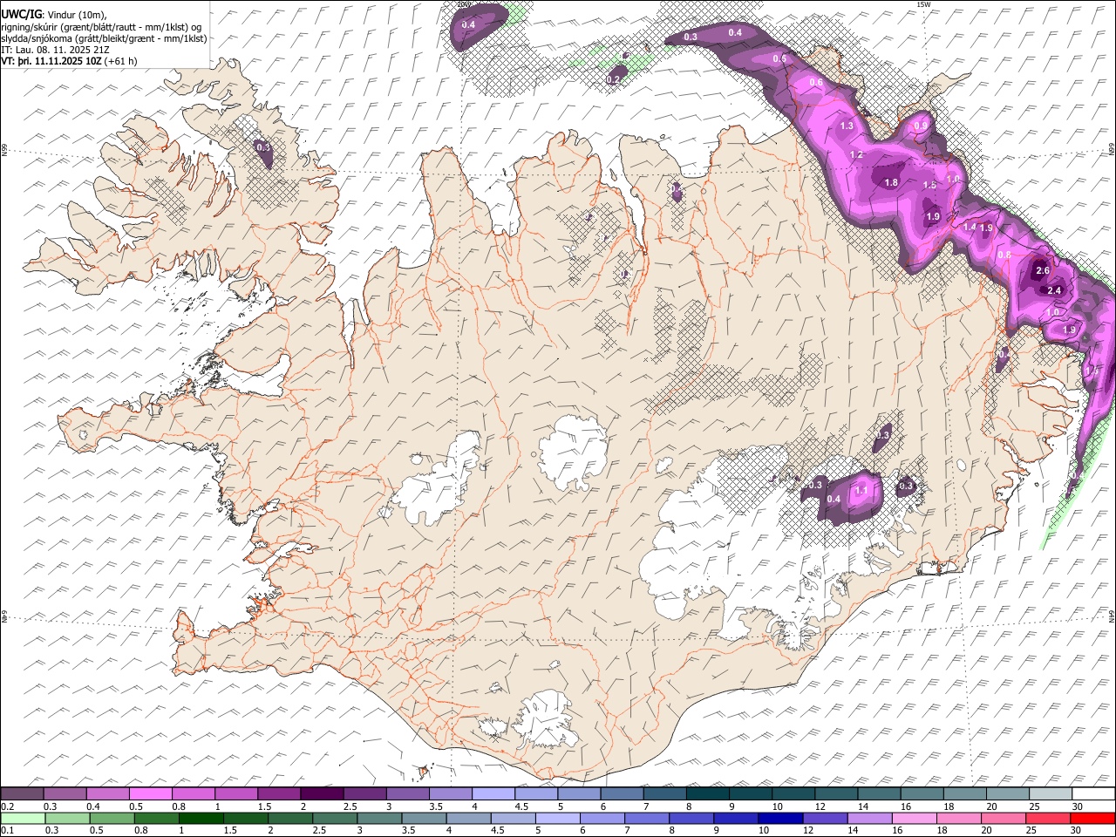Pick the pale green 0.1 swatch in lower legend
1116x837 pixels.
click(x=23, y=818)
